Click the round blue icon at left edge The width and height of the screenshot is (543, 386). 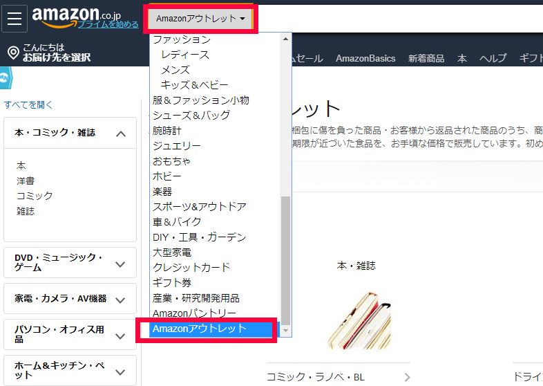pyautogui.click(x=3, y=77)
